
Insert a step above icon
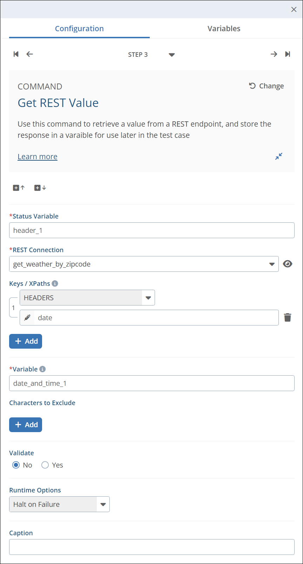coord(19,188)
